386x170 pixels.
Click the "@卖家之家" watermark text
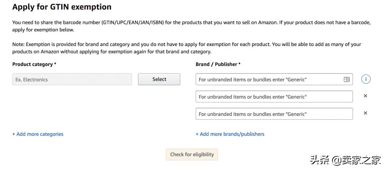point(356,160)
